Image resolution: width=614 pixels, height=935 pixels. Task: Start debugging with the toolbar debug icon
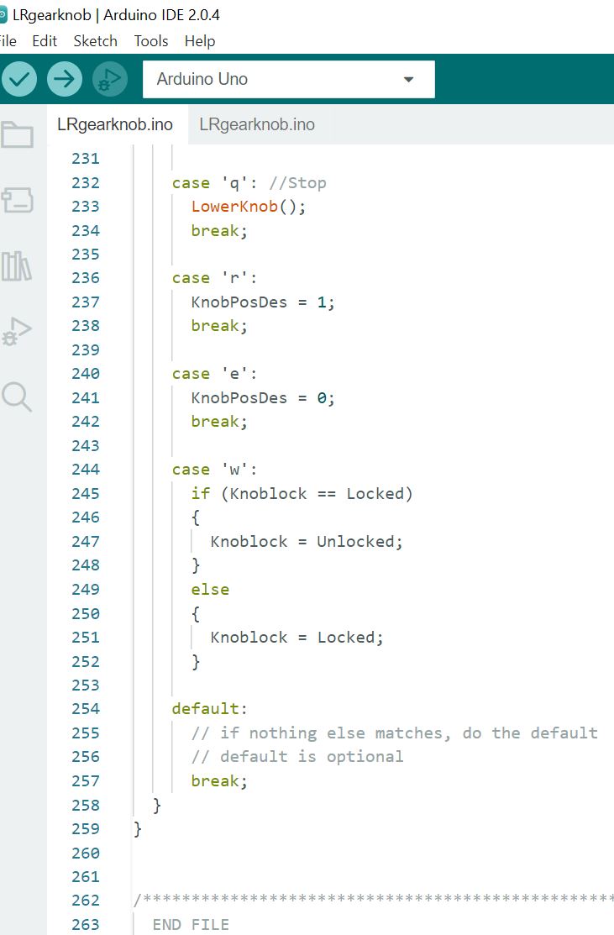(x=109, y=79)
